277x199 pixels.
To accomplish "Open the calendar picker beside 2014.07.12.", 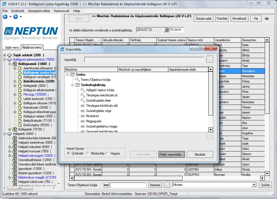I will pyautogui.click(x=166, y=30).
